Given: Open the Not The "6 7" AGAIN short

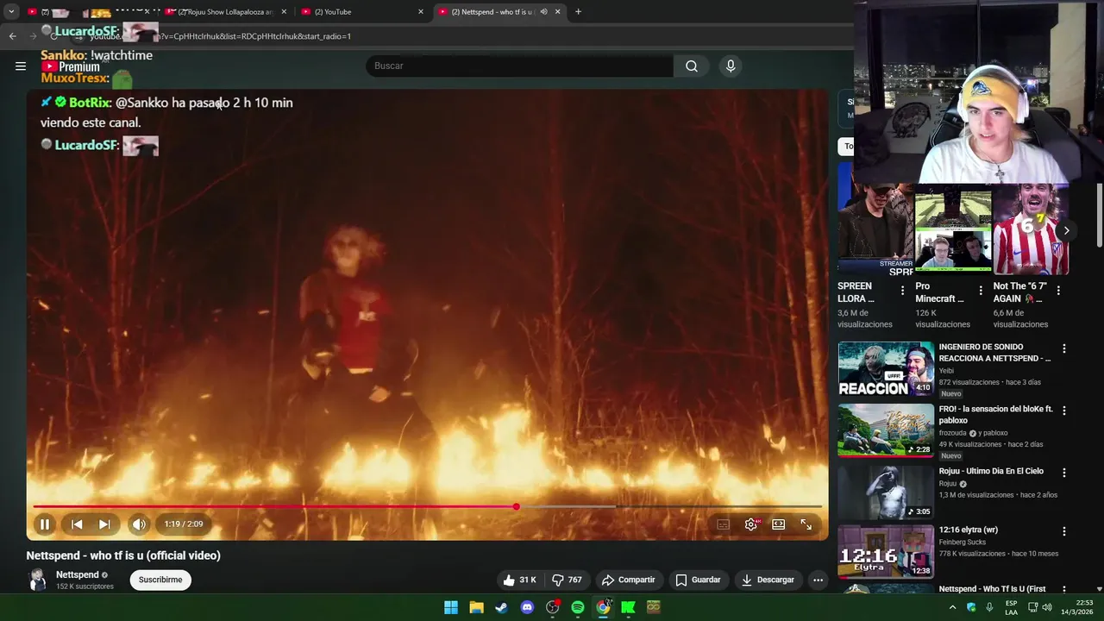Looking at the screenshot, I should (x=1031, y=229).
